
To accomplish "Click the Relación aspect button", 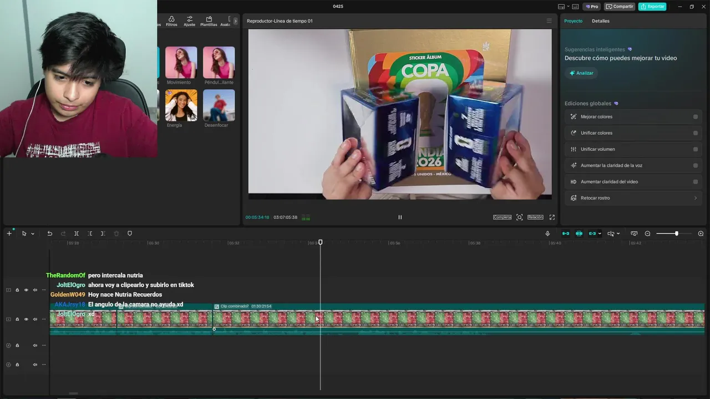I will pos(535,217).
